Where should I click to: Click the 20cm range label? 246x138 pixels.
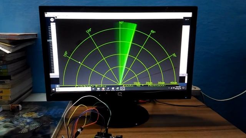[149, 83]
